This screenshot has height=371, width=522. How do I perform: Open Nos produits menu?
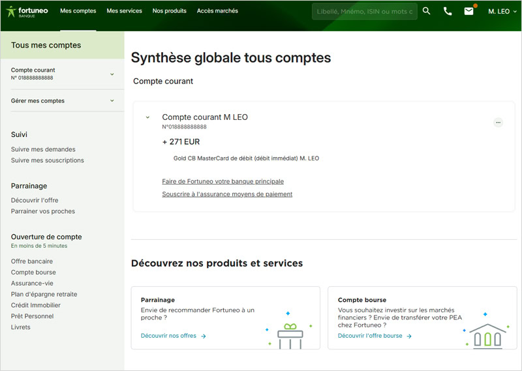(x=170, y=11)
